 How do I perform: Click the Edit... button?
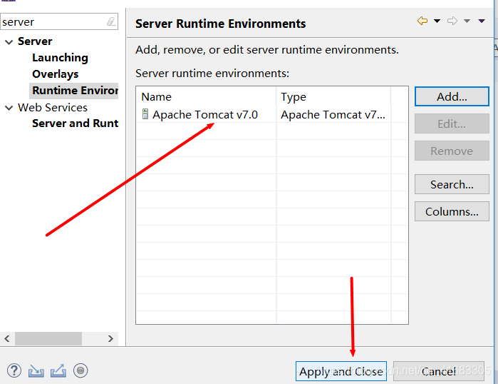452,123
